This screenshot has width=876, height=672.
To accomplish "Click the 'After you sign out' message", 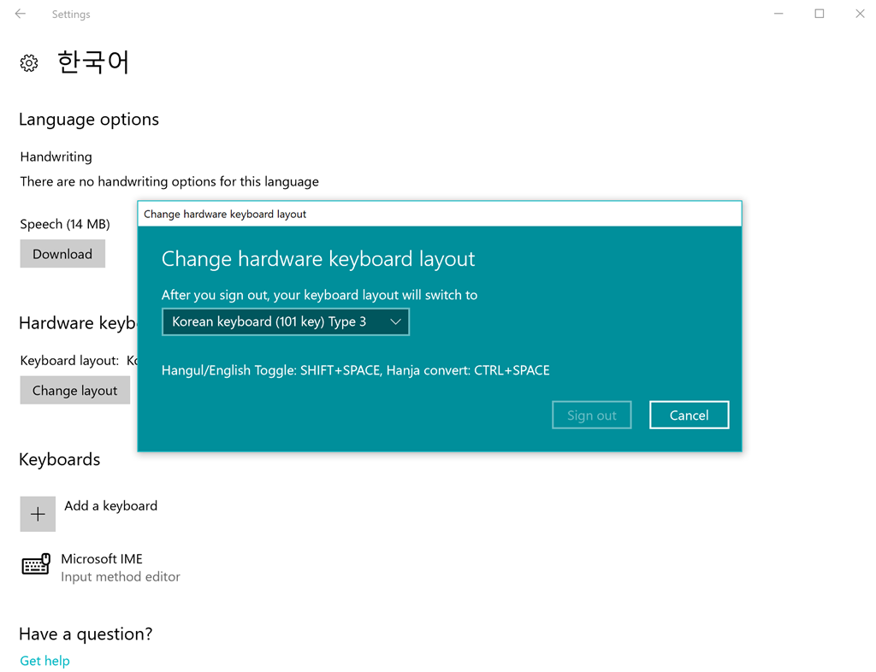I will coord(320,295).
